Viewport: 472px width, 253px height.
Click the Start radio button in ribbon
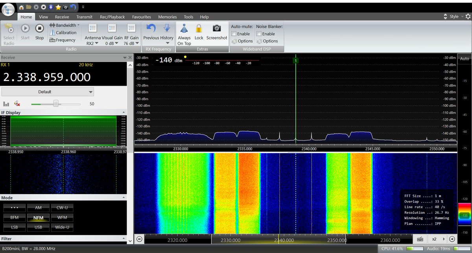tap(25, 31)
